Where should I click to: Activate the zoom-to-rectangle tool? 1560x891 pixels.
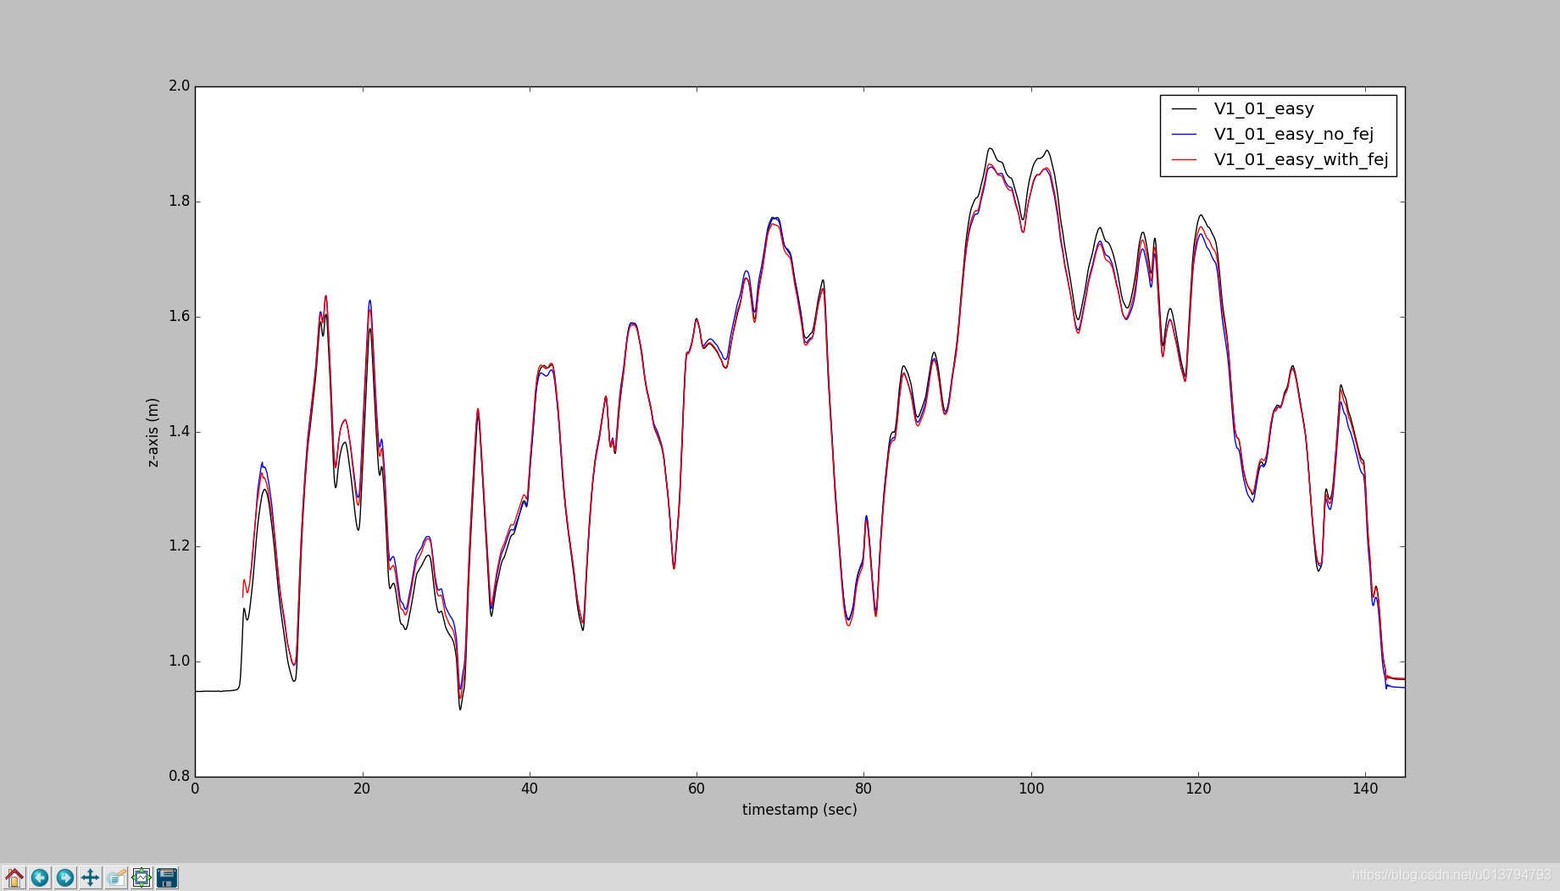tap(116, 877)
